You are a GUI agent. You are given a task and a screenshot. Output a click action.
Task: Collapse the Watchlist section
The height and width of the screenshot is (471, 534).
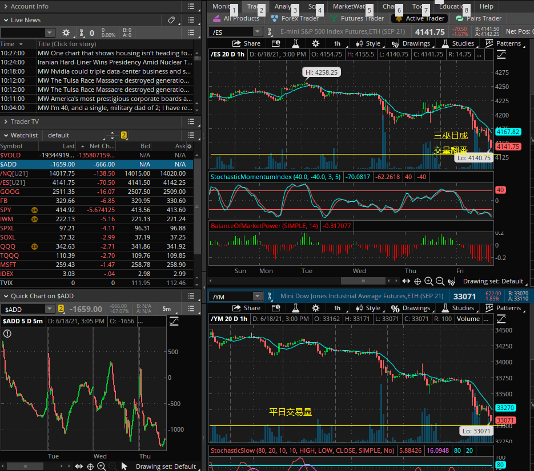tap(6, 135)
